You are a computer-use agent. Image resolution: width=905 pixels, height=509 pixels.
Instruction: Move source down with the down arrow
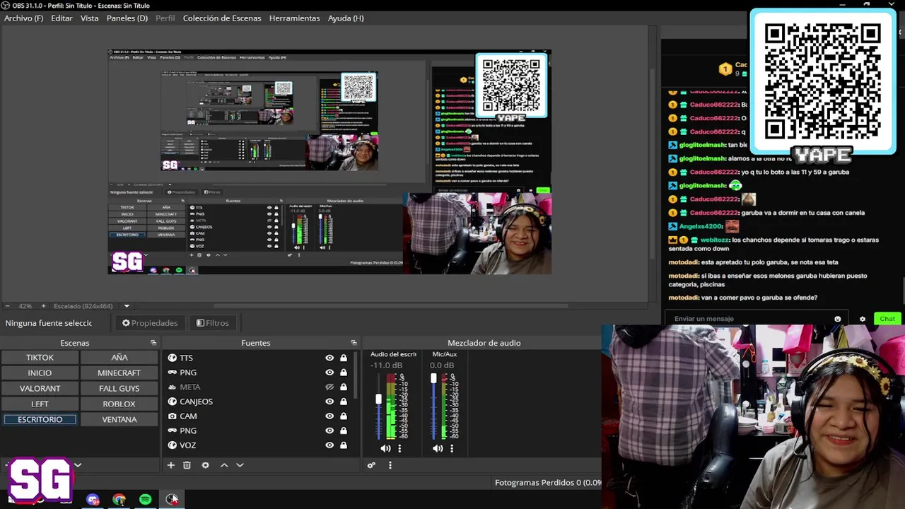coord(240,465)
